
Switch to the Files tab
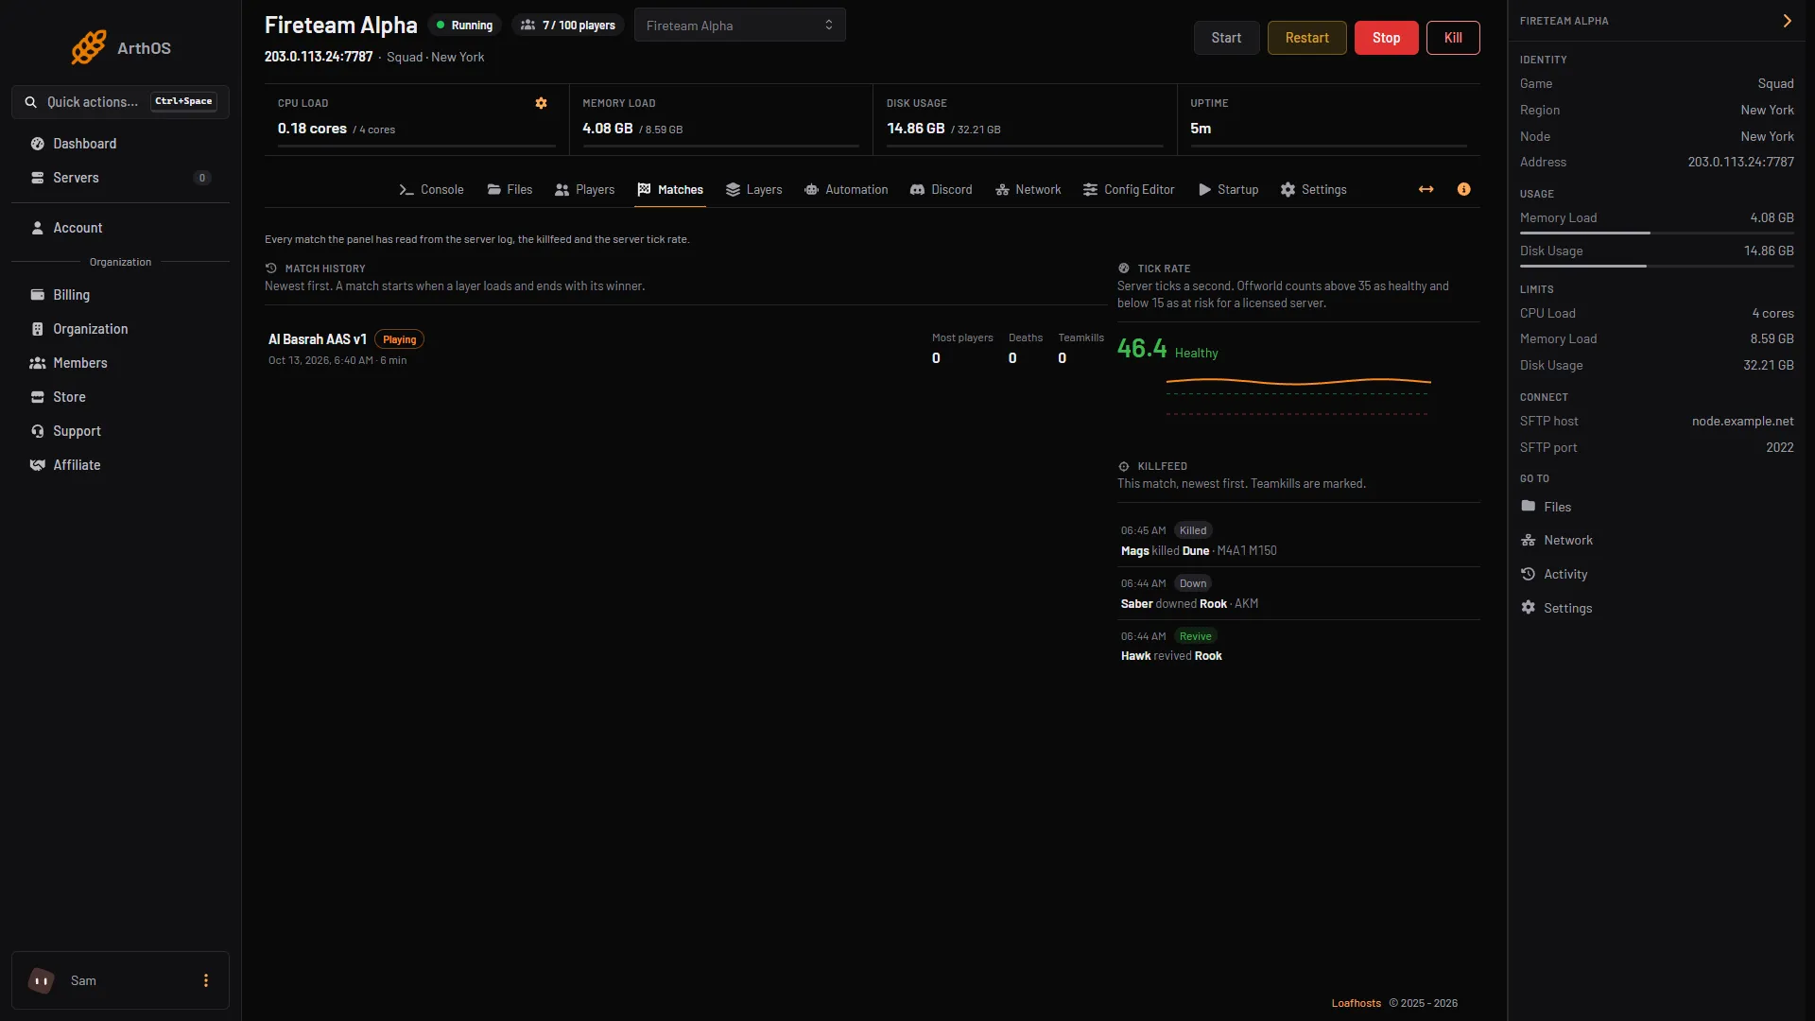point(510,189)
